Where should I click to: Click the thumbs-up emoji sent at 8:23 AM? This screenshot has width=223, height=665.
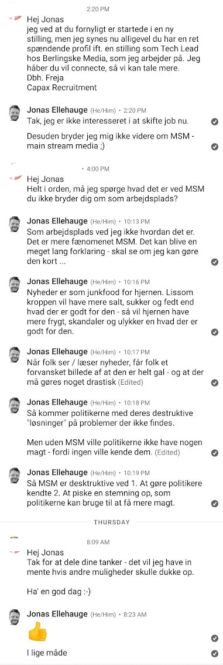point(37,633)
